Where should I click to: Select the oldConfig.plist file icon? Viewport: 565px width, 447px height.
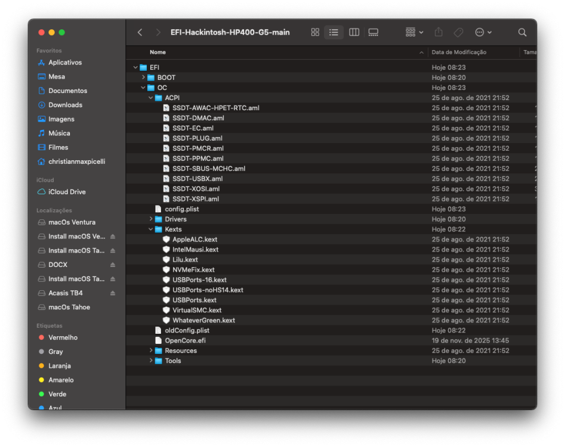158,330
